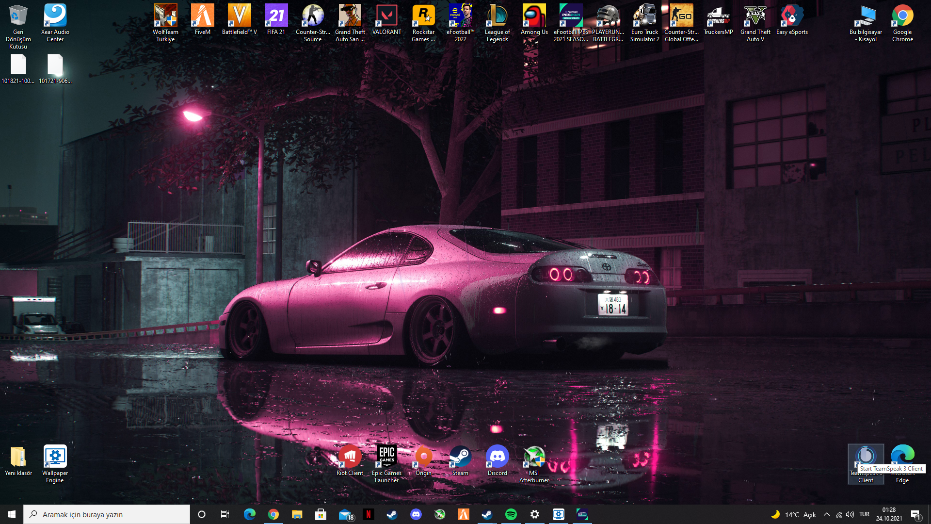
Task: Switch to Spotify in the taskbar
Action: (x=511, y=514)
